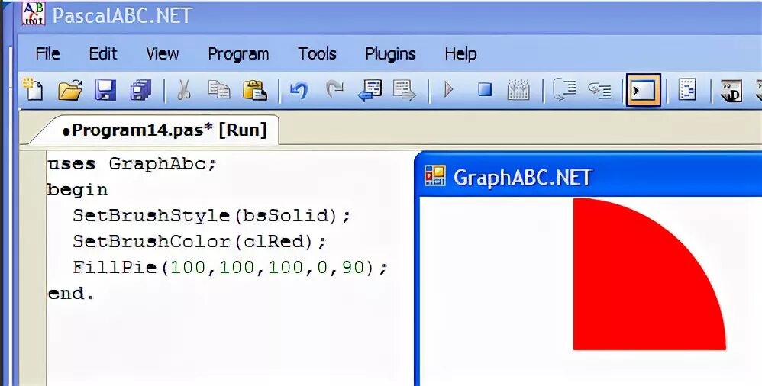Screen dimensions: 762x386
Task: Copy selection with the Copy icon
Action: click(219, 89)
